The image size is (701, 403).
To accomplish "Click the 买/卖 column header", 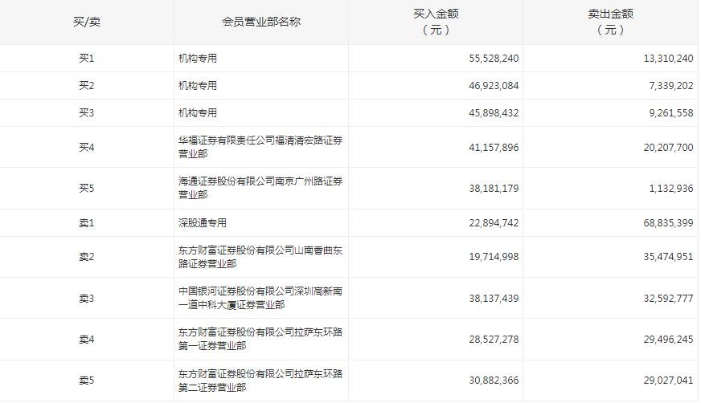I will [x=87, y=22].
